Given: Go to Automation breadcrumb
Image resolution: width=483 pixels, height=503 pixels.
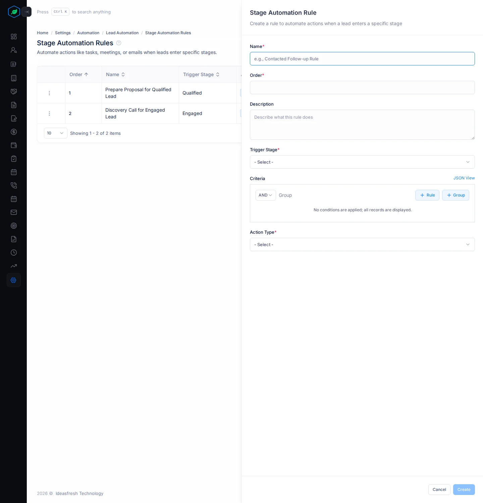Looking at the screenshot, I should (x=88, y=33).
